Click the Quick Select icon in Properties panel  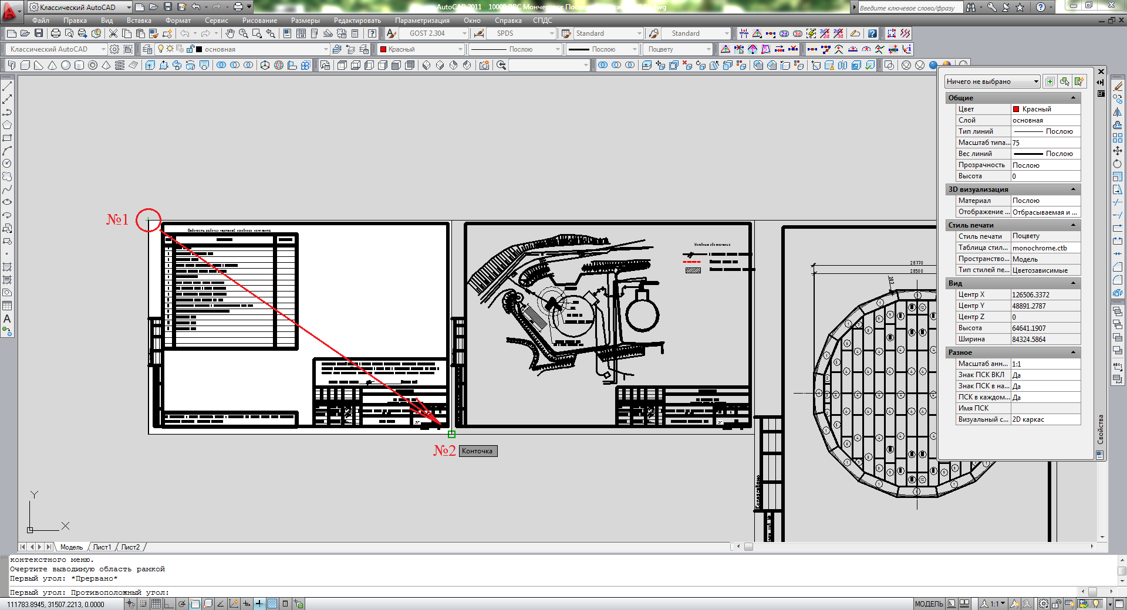(1079, 82)
